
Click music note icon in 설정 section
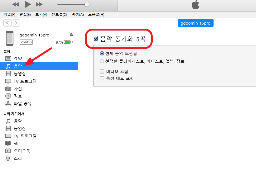tap(8, 66)
